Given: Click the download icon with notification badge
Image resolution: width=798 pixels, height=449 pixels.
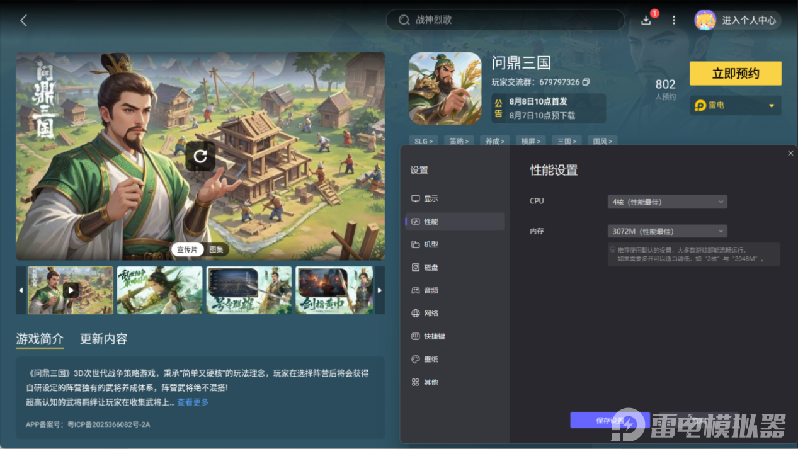Looking at the screenshot, I should coord(646,20).
